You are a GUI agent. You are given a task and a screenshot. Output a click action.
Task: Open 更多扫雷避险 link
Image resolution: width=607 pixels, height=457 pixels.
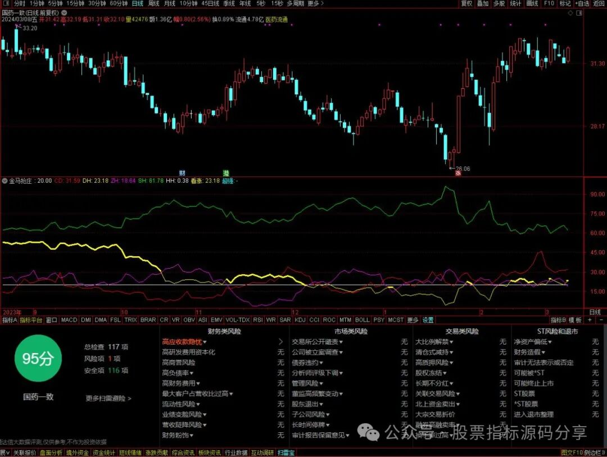108,398
